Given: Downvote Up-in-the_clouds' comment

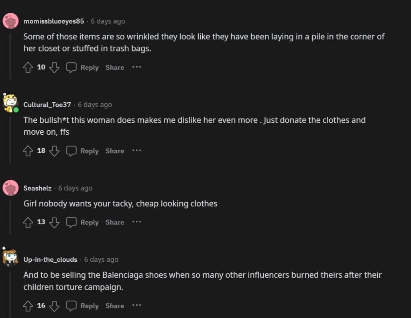Looking at the screenshot, I should coord(54,306).
